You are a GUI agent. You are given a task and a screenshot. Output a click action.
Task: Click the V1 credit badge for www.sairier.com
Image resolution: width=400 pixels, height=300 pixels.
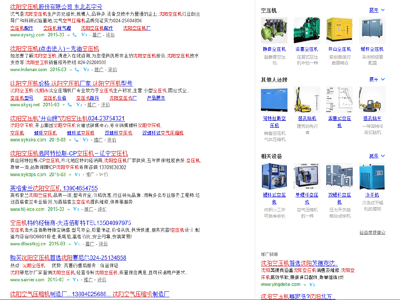75,280
